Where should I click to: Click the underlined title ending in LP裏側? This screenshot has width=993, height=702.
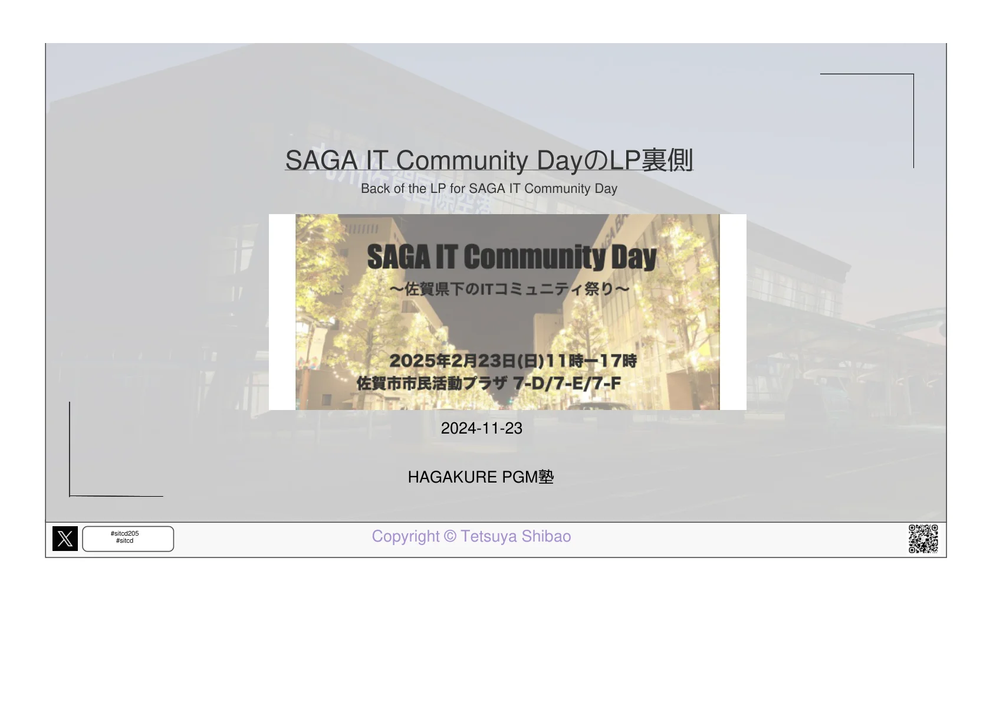pos(489,160)
